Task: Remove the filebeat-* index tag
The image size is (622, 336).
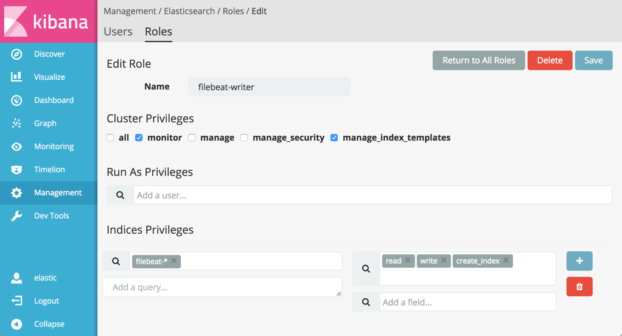Action: pyautogui.click(x=174, y=261)
